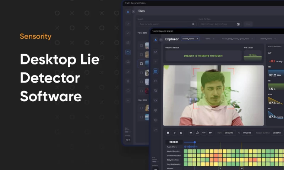Select the highlighted folder icon in Files sidebar
The width and height of the screenshot is (284, 170).
pos(128,52)
